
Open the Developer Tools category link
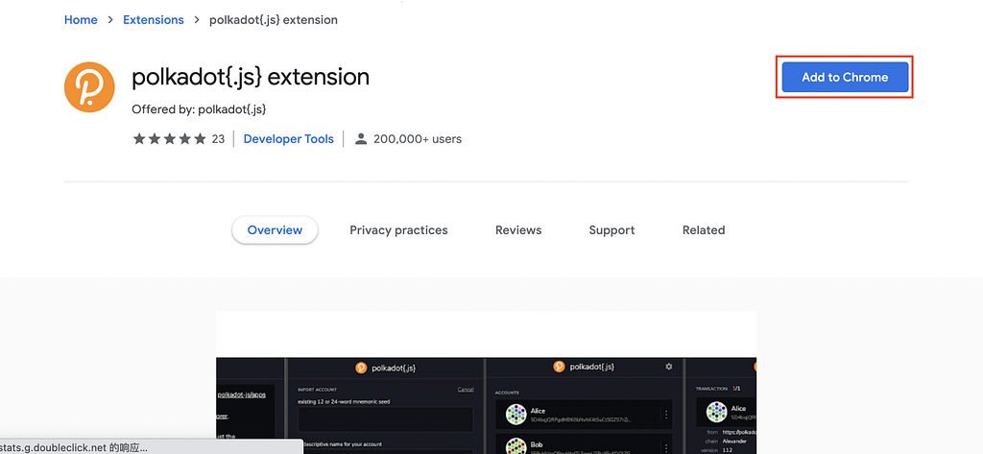288,139
